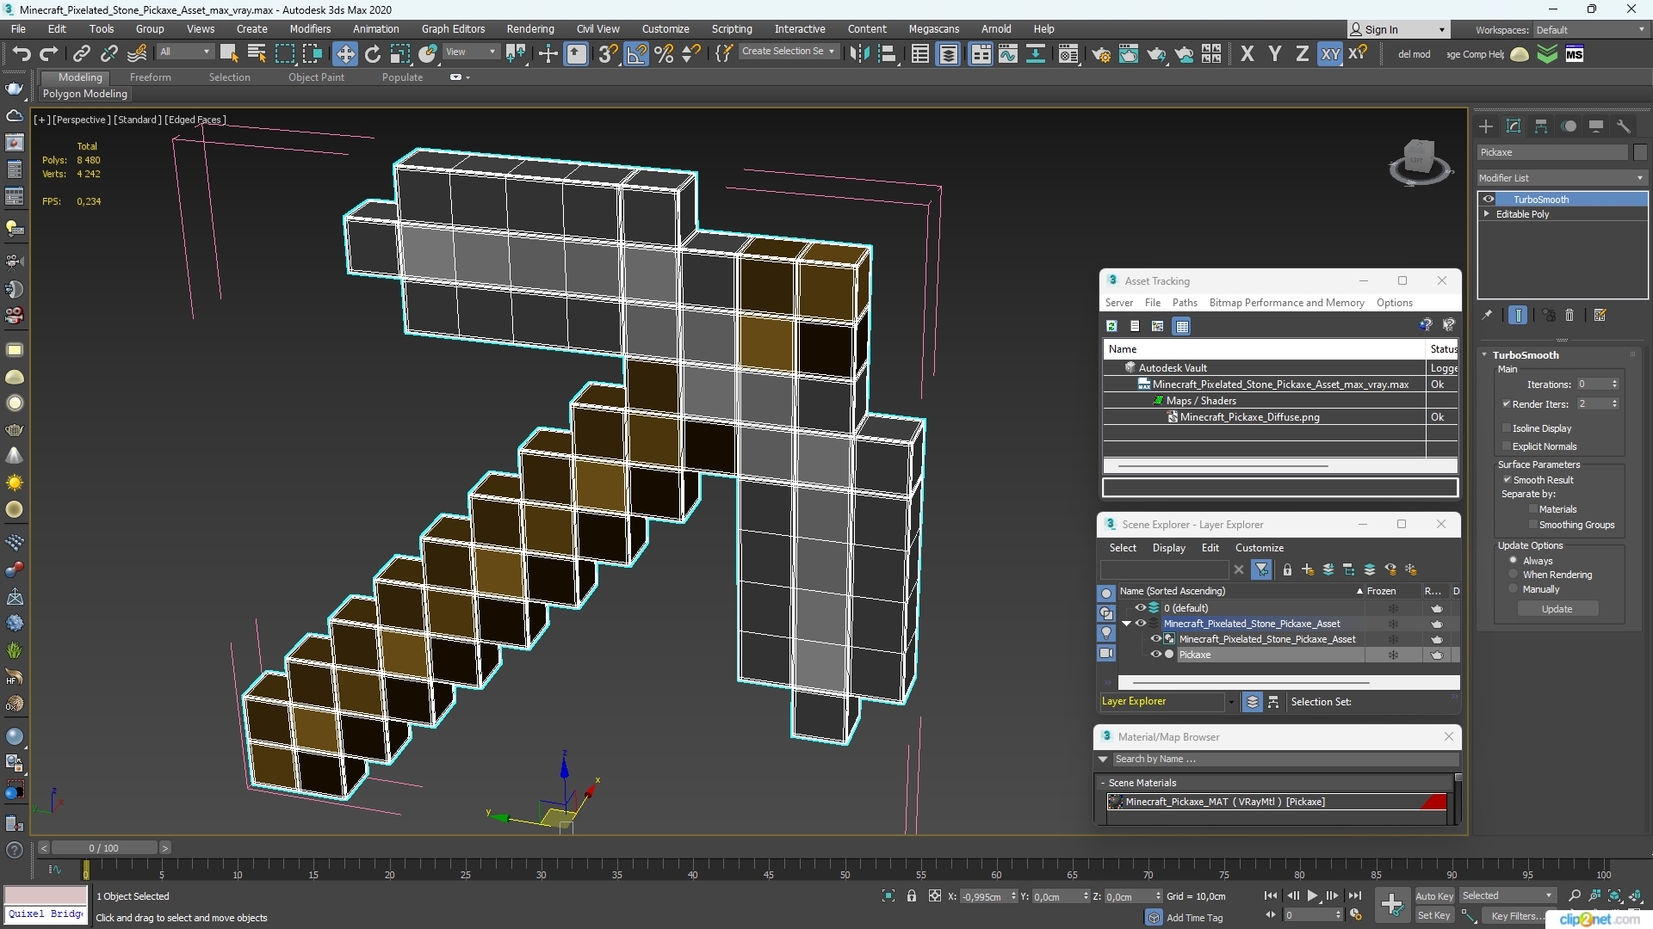Viewport: 1653px width, 929px height.
Task: Open the Hierarchy command panel tab
Action: pyautogui.click(x=1541, y=126)
